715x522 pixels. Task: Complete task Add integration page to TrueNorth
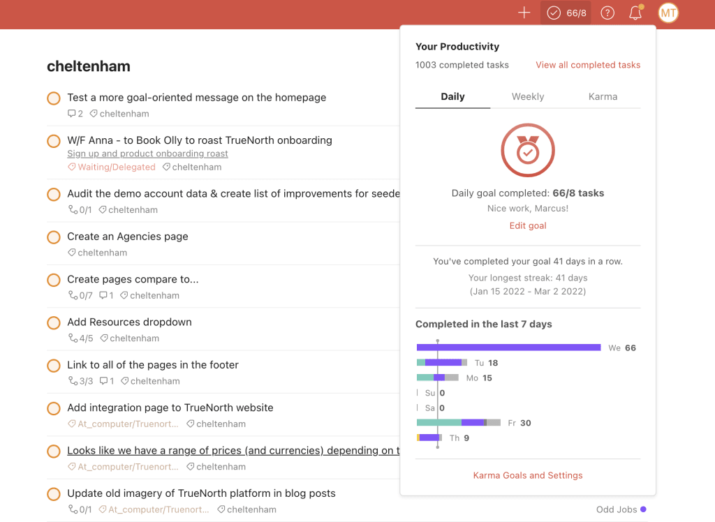(54, 408)
